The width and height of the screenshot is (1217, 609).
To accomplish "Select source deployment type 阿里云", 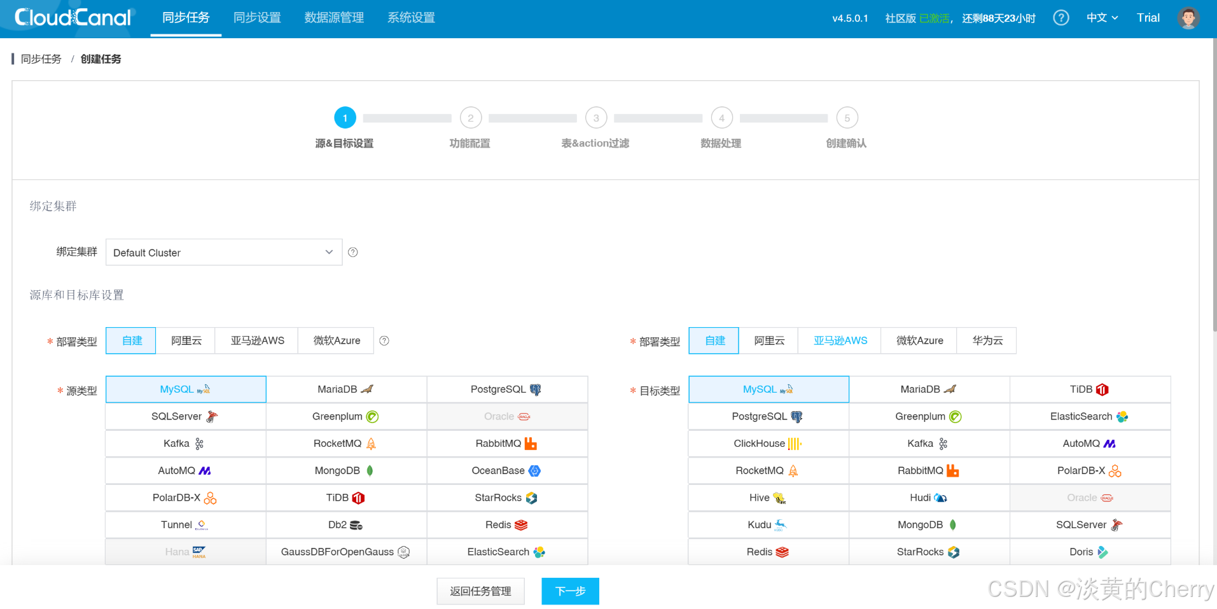I will click(x=186, y=341).
